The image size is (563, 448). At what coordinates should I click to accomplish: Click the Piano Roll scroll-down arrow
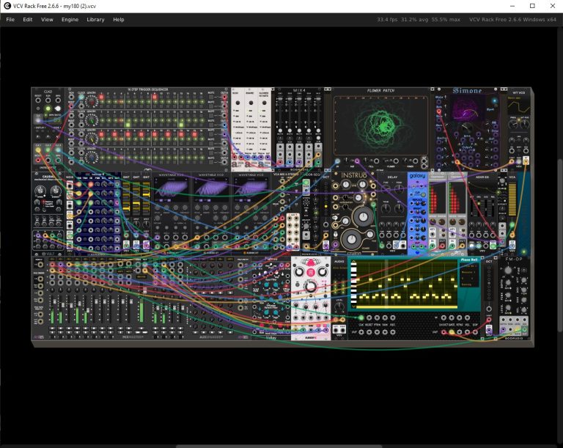[x=353, y=306]
